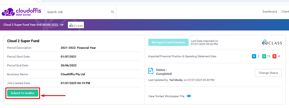Click the View Sorted Workpaper File text
This screenshot has height=108, width=289.
[x=166, y=96]
